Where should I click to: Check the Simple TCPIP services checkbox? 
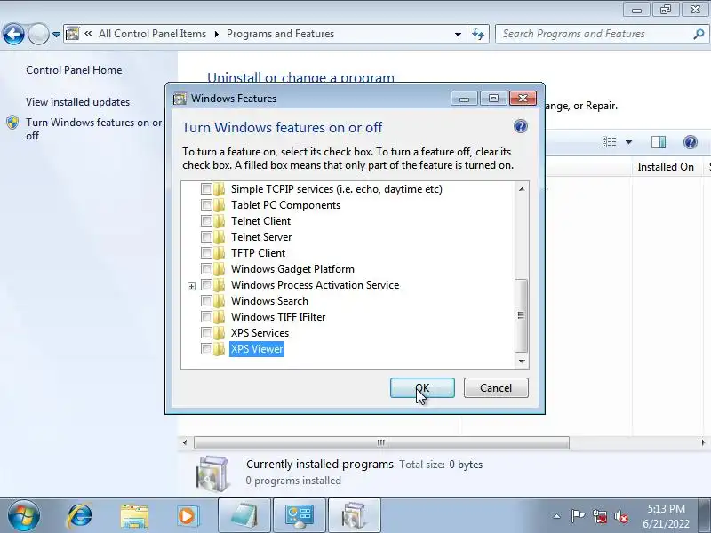coord(206,188)
